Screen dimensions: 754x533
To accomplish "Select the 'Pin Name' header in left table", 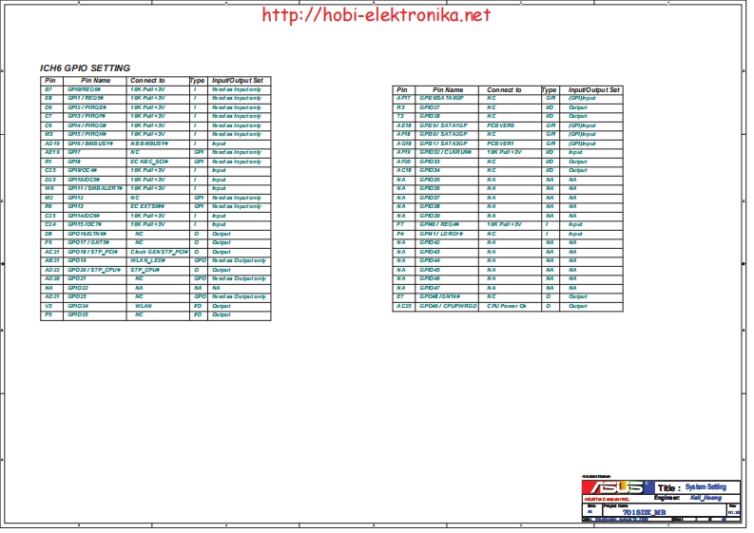I will (x=95, y=81).
